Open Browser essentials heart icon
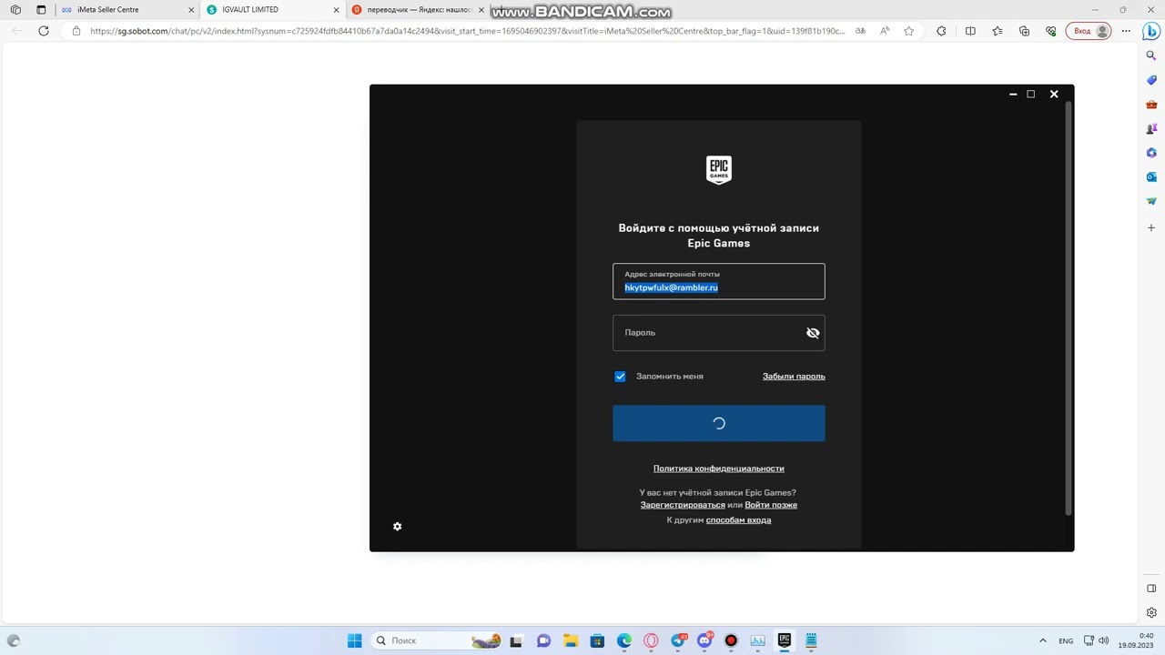 tap(1050, 31)
